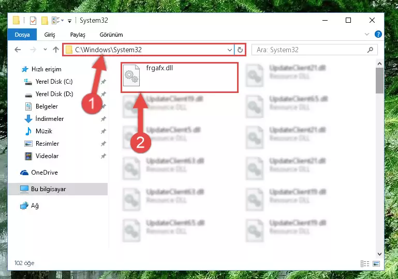The image size is (398, 279).
Task: Expand the ribbon with the chevron
Action: [367, 34]
